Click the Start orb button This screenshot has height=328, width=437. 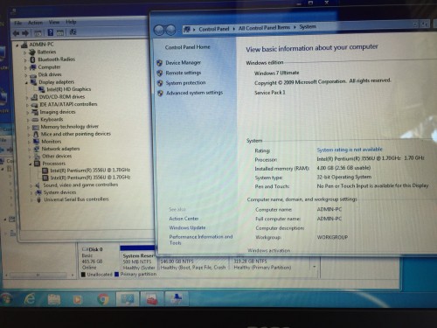pyautogui.click(x=6, y=299)
